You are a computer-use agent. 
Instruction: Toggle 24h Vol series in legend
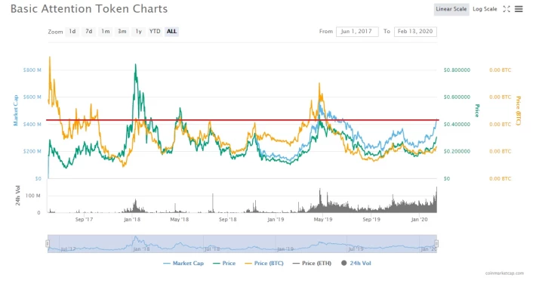(x=356, y=263)
